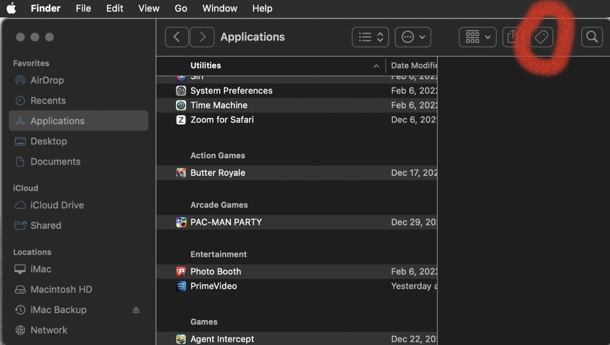Select the Butter Royale row
The image size is (610, 345).
point(297,173)
